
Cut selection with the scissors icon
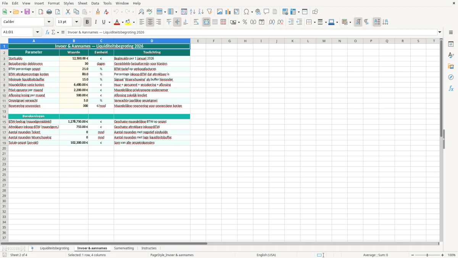tap(68, 12)
